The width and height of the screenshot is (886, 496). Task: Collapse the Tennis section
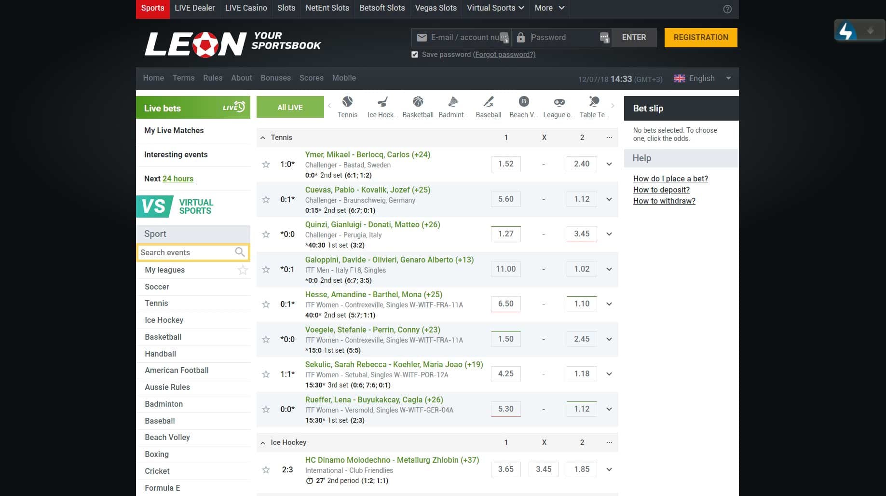click(263, 138)
